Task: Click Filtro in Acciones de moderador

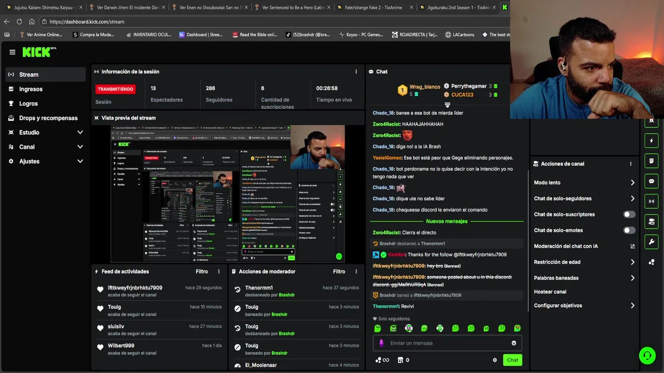Action: [x=339, y=271]
